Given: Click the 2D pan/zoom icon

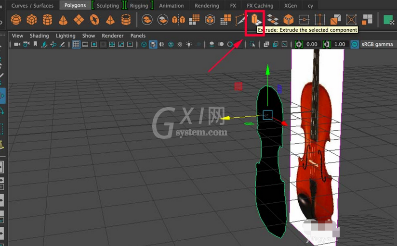Looking at the screenshot, I should click(53, 45).
